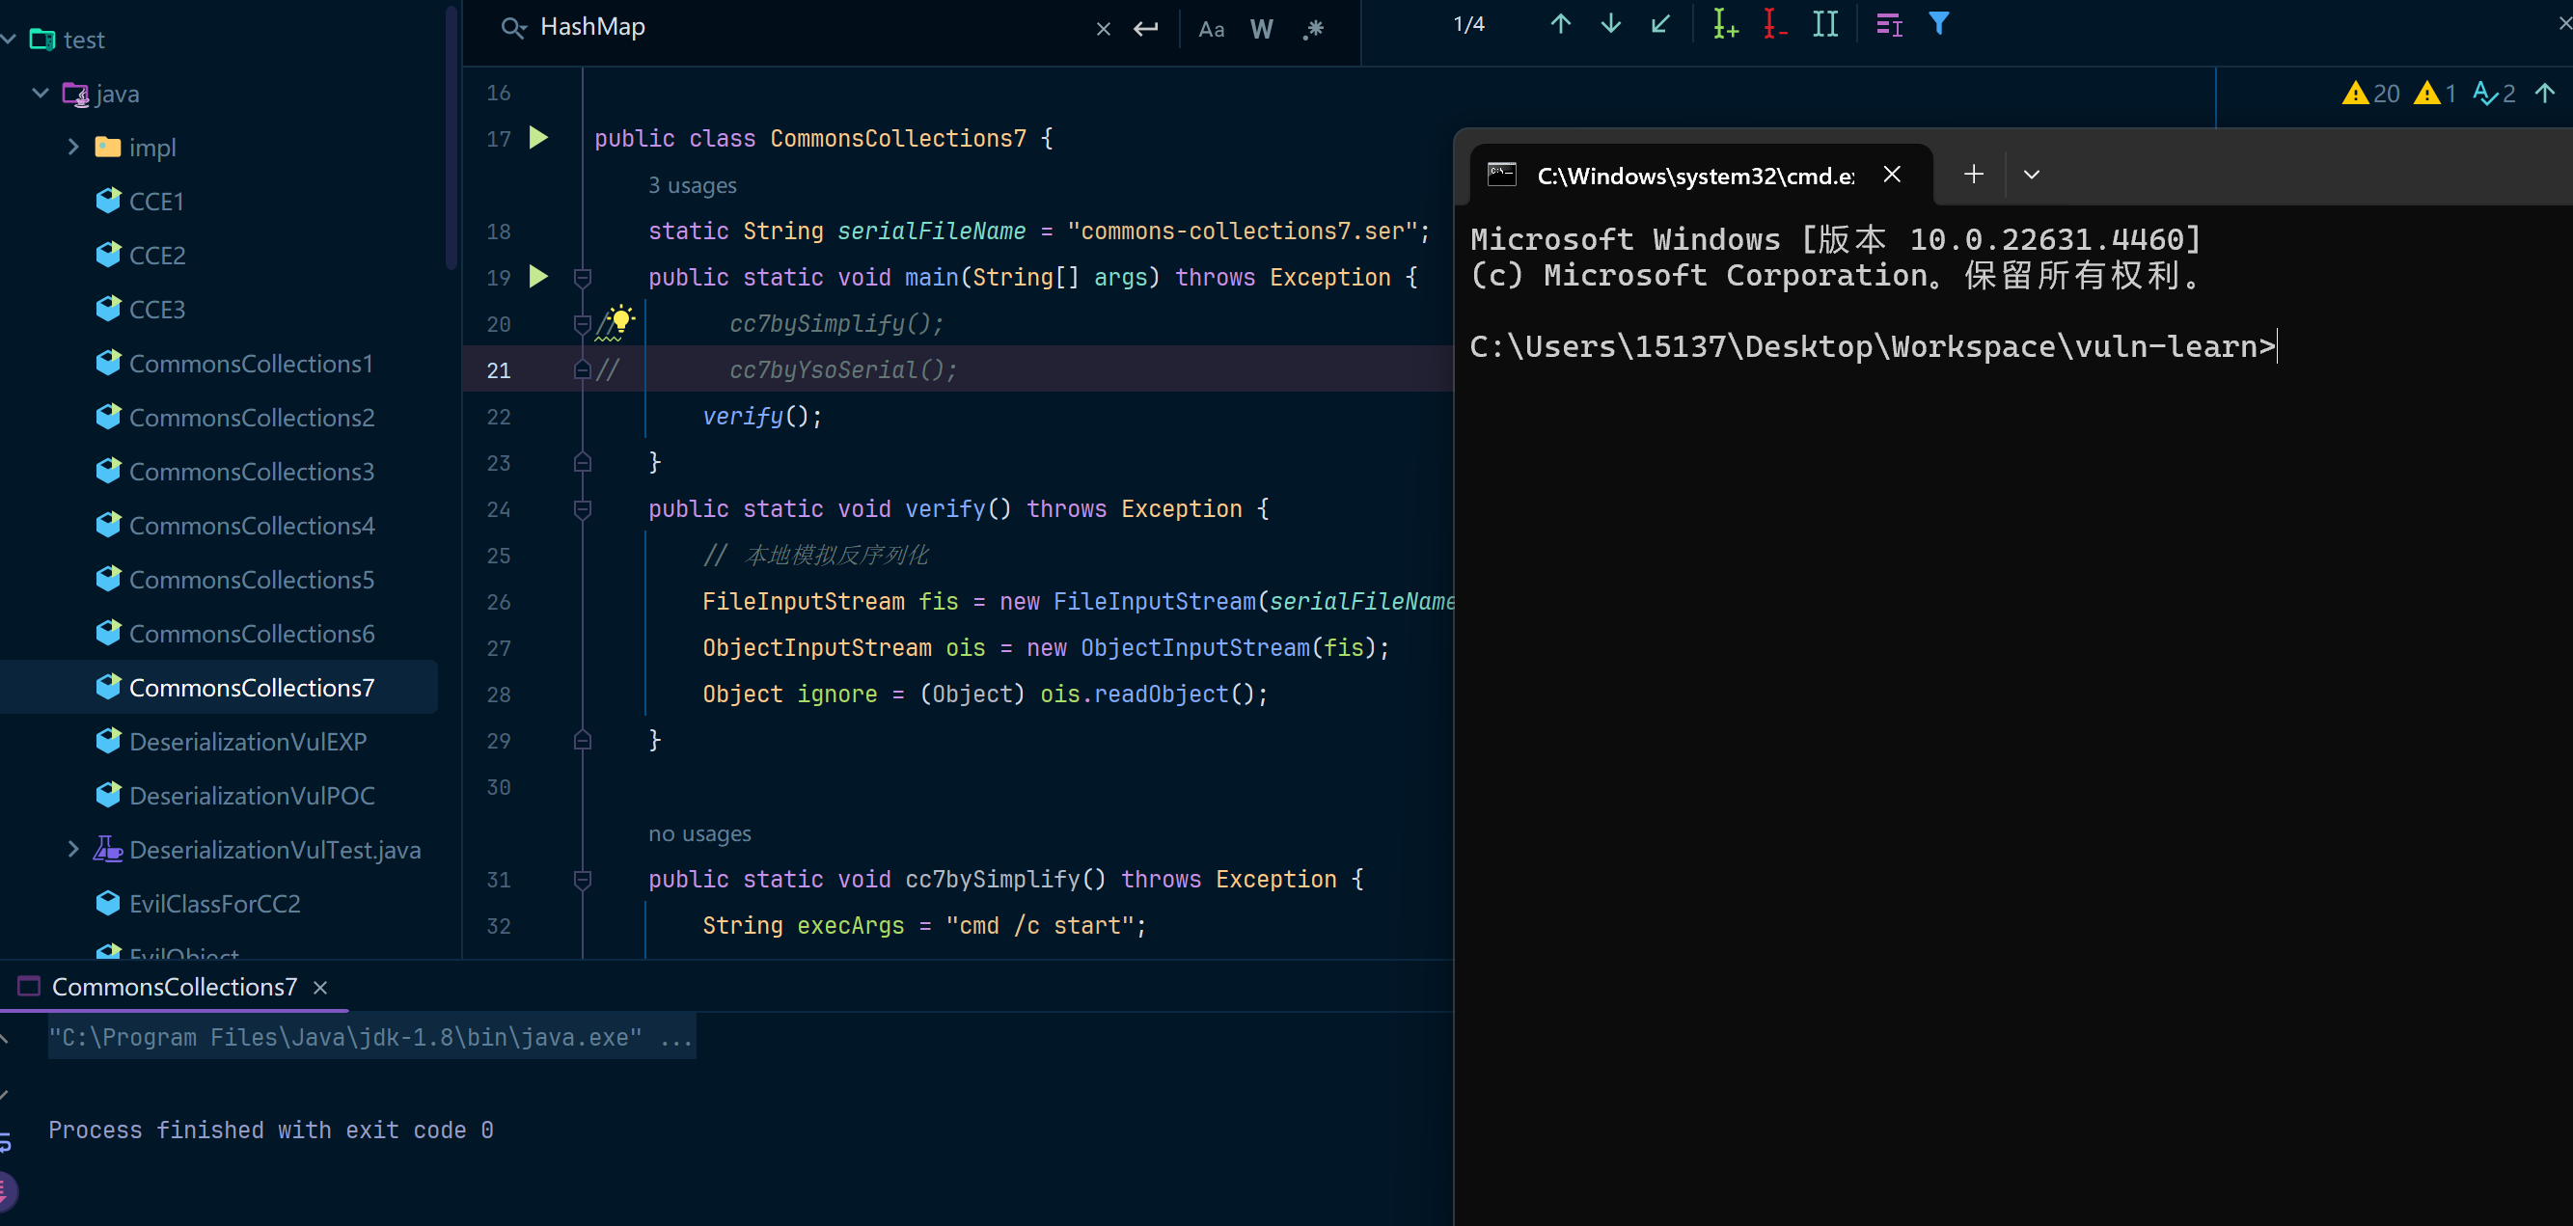
Task: Close the cmd.exe terminal tab
Action: point(1892,175)
